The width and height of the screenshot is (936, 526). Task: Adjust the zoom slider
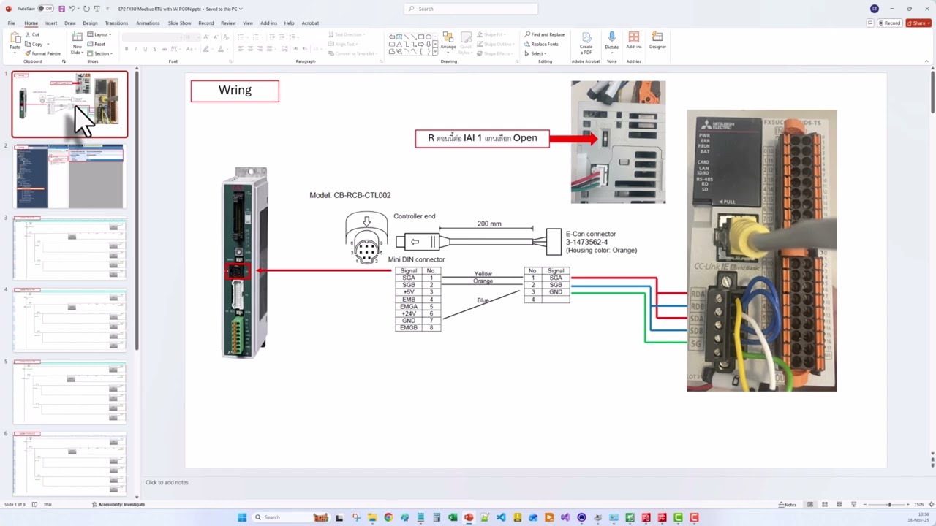coord(889,505)
